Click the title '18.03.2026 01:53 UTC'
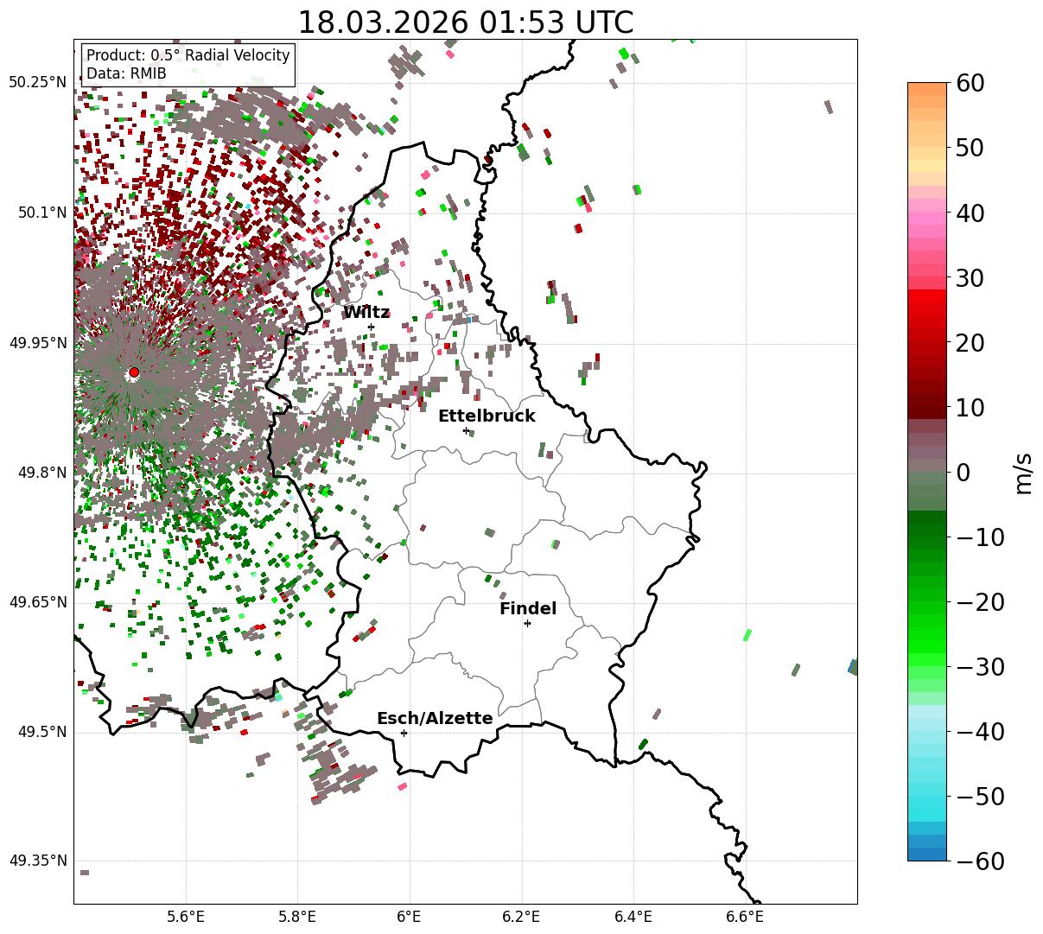The width and height of the screenshot is (1043, 934). (465, 22)
